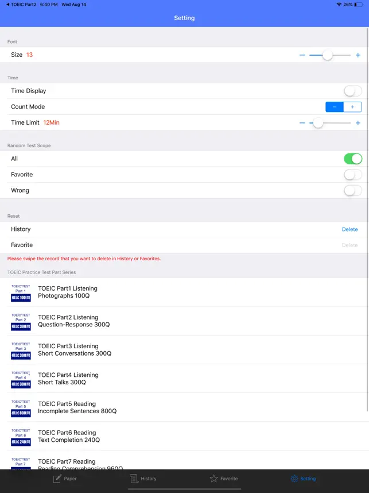
Task: Tap Delete for Favorite reset
Action: 349,245
